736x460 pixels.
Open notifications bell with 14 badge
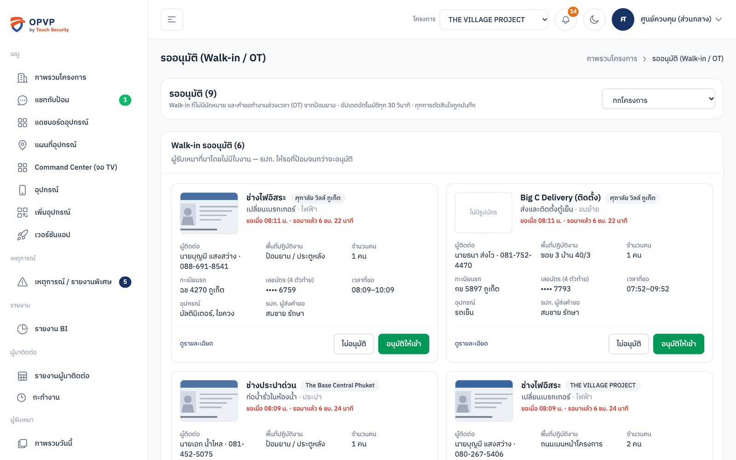click(566, 19)
